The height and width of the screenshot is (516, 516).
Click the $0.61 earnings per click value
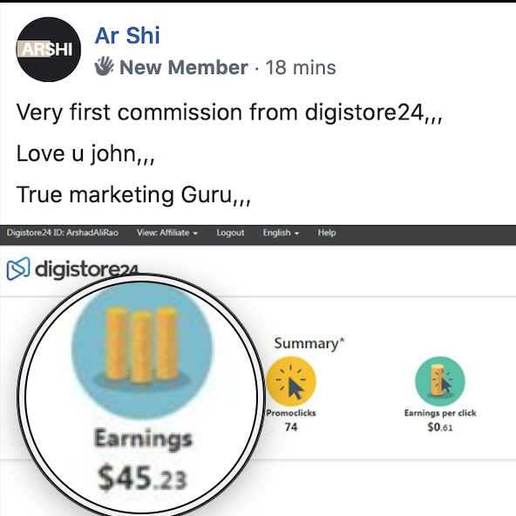(440, 427)
